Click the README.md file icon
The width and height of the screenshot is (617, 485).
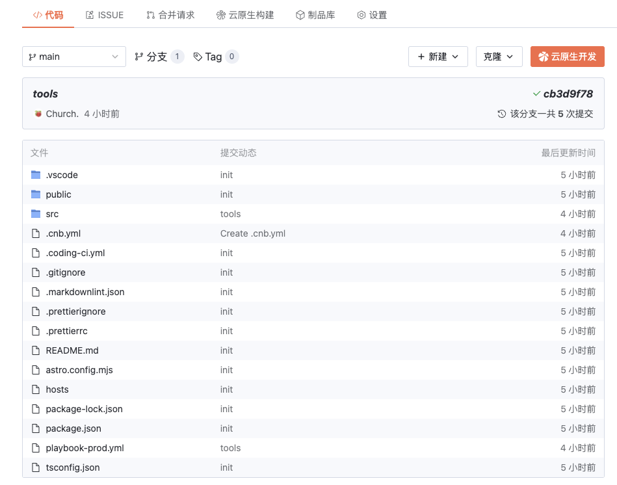(x=36, y=350)
